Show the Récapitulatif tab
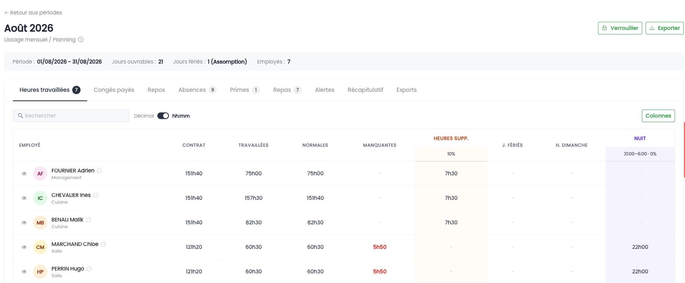 (365, 90)
